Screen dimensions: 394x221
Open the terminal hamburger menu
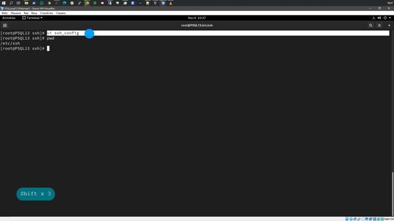coord(379,25)
